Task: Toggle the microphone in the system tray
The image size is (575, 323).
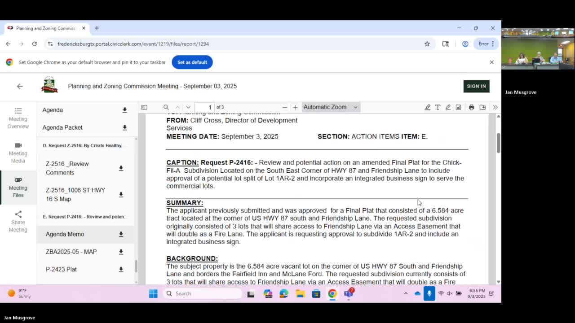Action: point(429,293)
